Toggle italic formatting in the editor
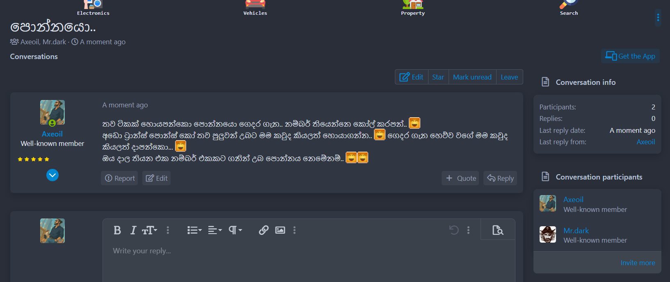Screen dimensions: 670x282 [x=133, y=230]
